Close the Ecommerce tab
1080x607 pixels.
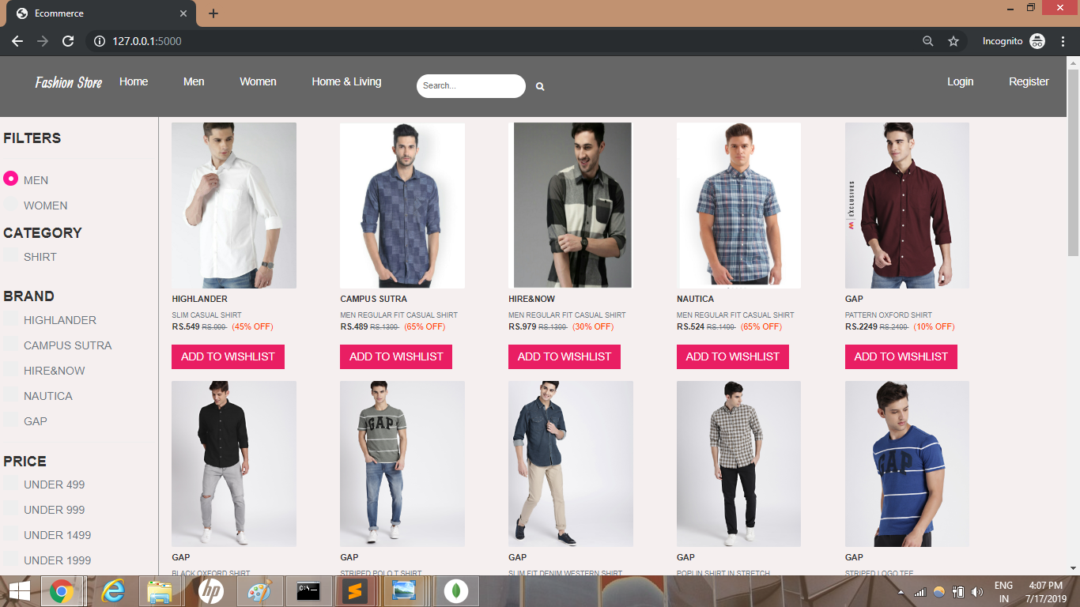pyautogui.click(x=183, y=13)
